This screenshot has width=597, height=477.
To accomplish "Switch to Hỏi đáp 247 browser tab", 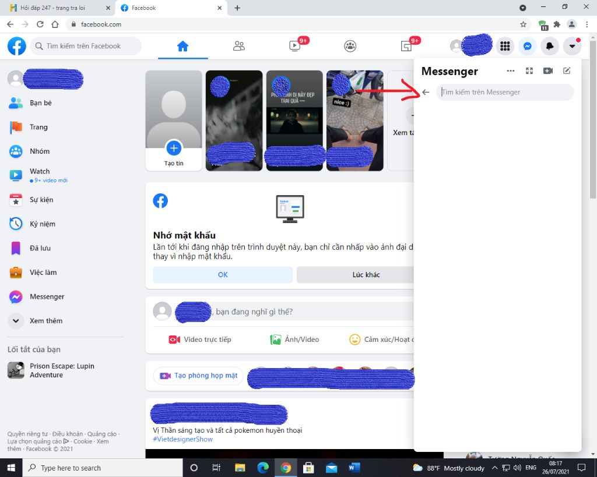I will [57, 8].
